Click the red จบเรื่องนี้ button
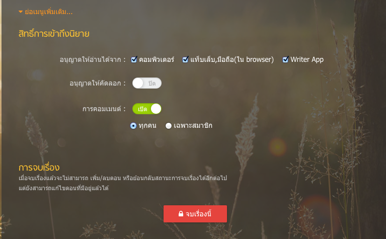The width and height of the screenshot is (386, 239). coord(195,214)
